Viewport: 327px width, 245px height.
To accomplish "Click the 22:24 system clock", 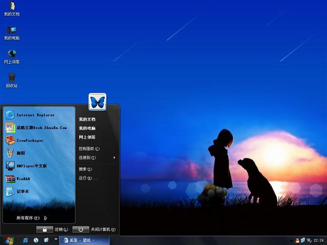I will pos(318,240).
